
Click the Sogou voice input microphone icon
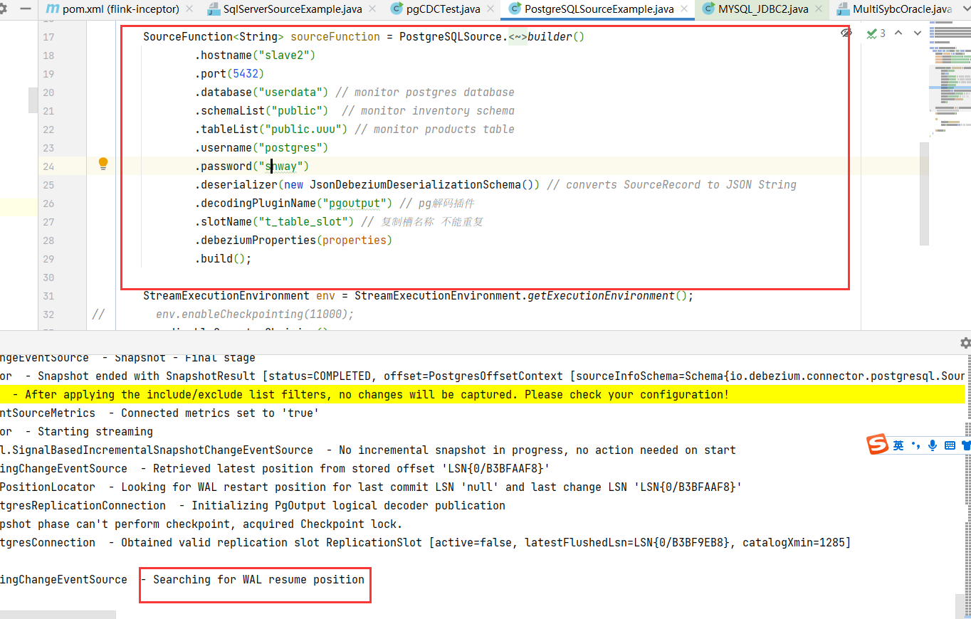click(x=933, y=445)
